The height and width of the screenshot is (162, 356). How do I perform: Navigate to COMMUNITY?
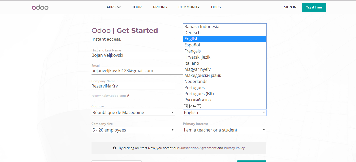(x=189, y=7)
